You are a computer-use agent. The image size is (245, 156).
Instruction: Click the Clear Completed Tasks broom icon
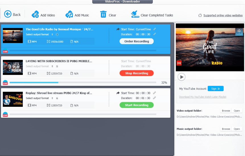(x=135, y=14)
